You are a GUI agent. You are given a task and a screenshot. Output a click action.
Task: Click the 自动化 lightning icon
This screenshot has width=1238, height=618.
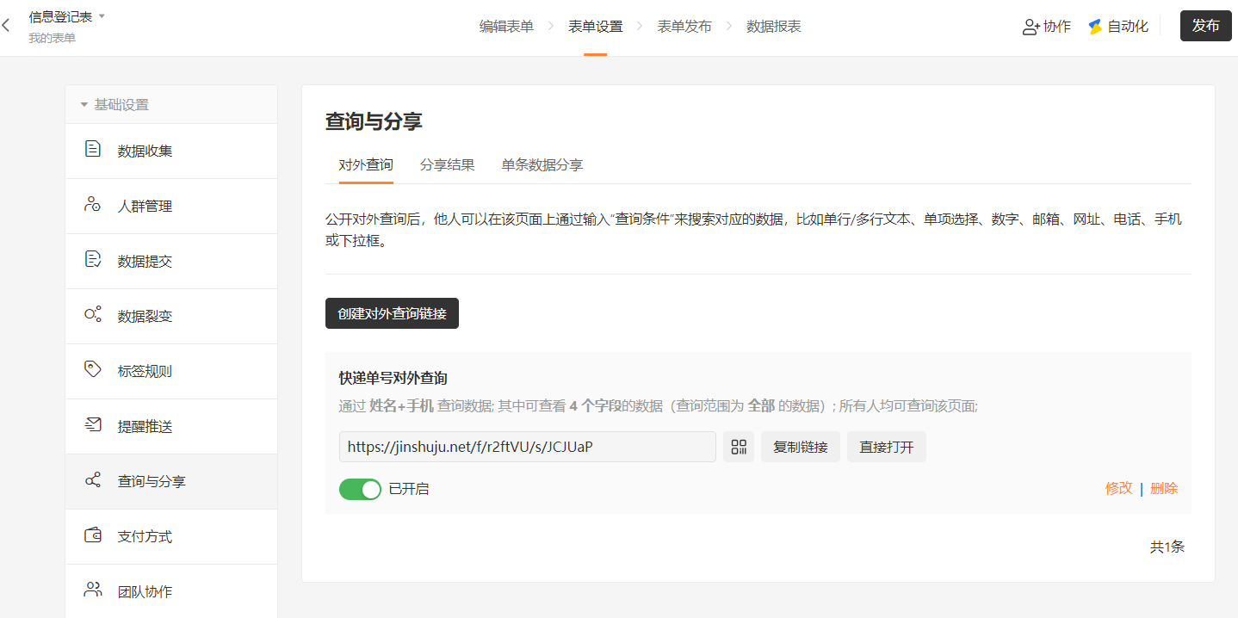tap(1095, 27)
